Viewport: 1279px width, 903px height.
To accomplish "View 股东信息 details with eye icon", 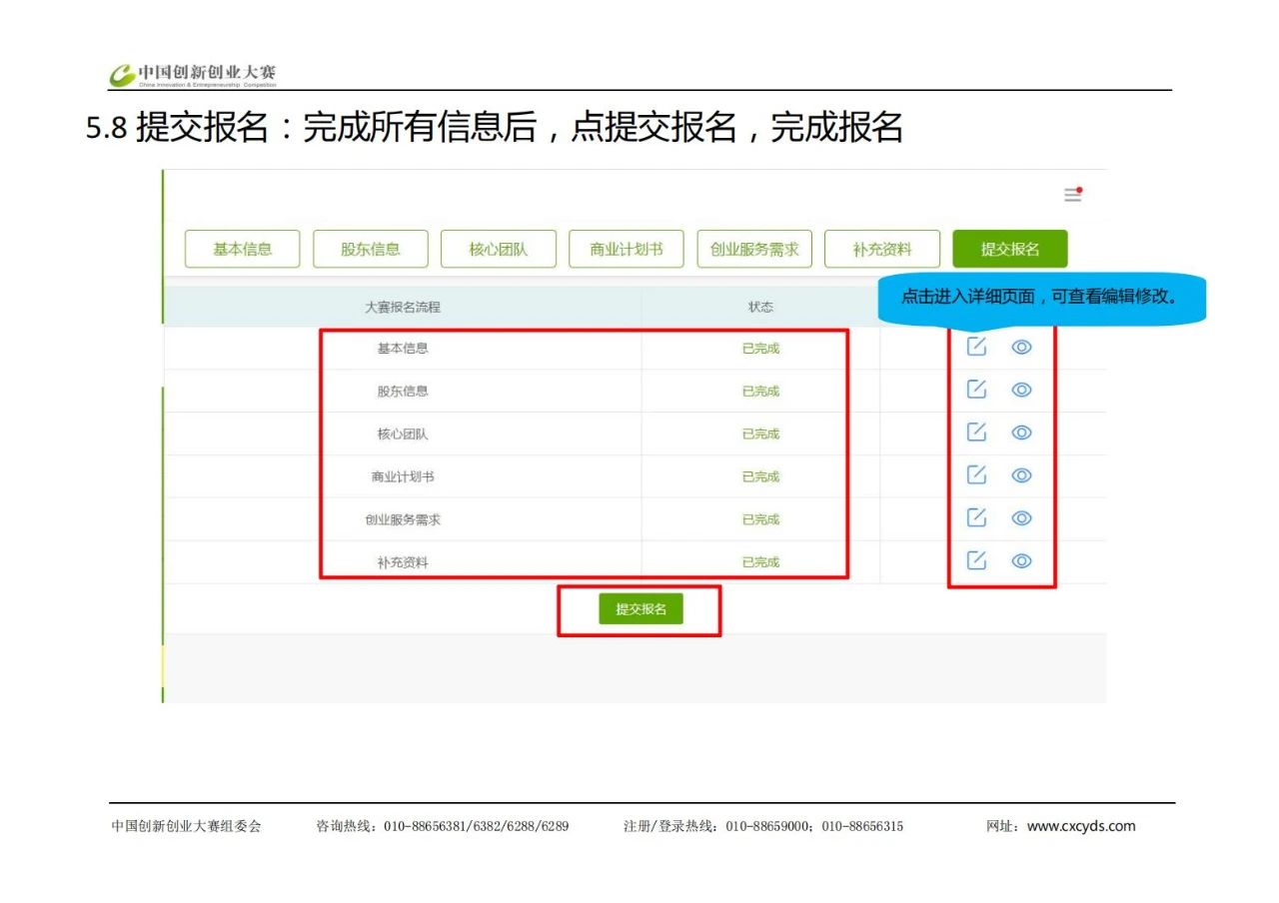I will pos(1021,390).
